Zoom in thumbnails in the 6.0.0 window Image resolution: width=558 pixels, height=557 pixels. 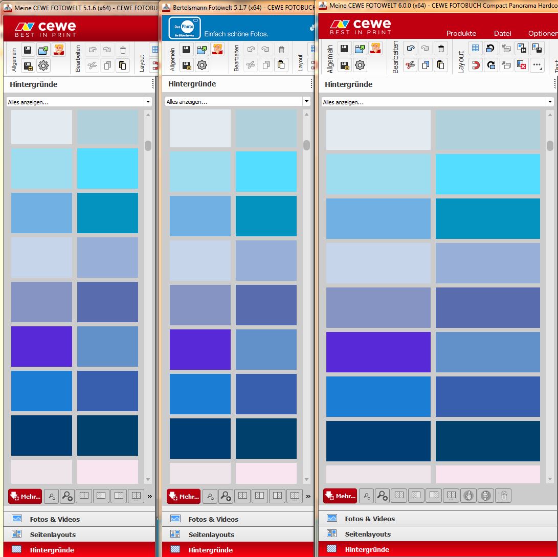pos(383,496)
